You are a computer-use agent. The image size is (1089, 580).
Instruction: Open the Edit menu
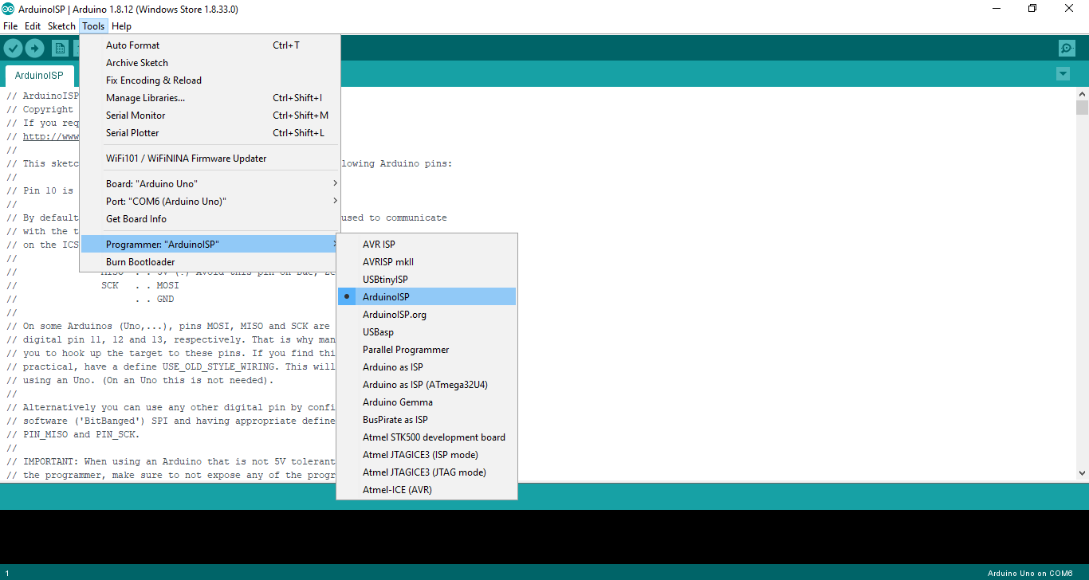(x=33, y=26)
